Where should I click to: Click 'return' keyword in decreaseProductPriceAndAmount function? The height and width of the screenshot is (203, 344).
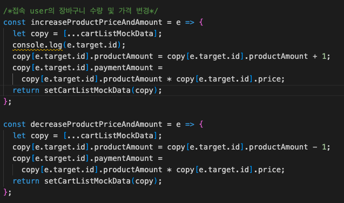(26, 181)
